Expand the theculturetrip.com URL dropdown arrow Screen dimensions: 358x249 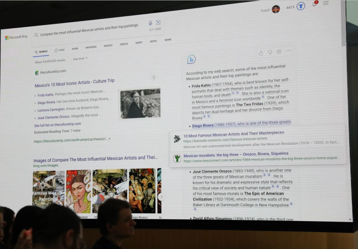pyautogui.click(x=110, y=139)
